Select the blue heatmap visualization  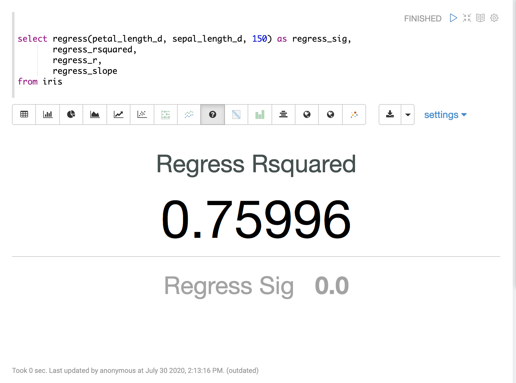236,115
